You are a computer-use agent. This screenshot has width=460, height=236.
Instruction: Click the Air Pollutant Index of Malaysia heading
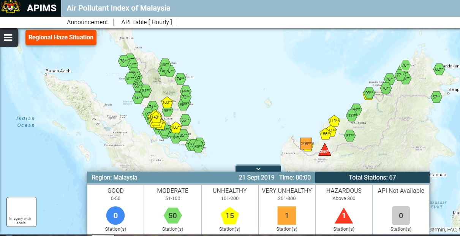point(119,8)
